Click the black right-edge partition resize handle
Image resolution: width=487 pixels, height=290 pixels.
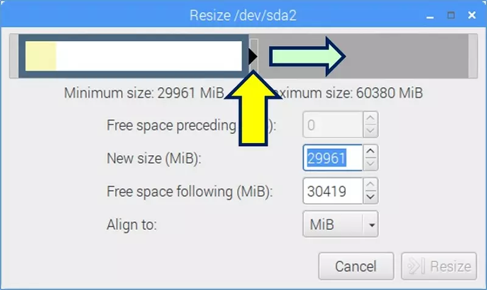(253, 56)
